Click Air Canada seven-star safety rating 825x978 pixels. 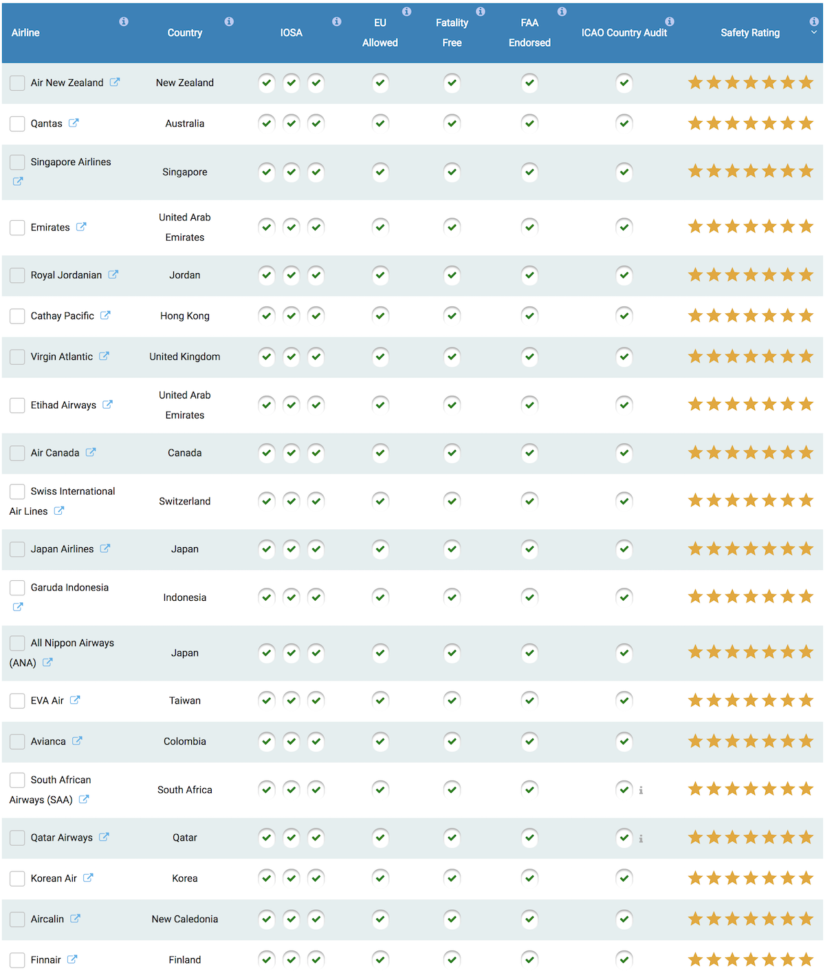[751, 452]
